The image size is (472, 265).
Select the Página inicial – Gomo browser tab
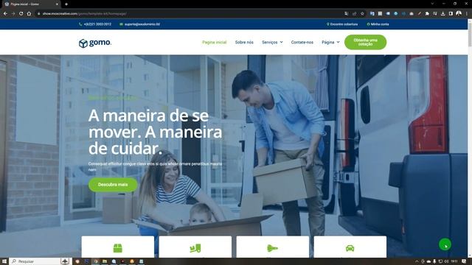pyautogui.click(x=30, y=4)
